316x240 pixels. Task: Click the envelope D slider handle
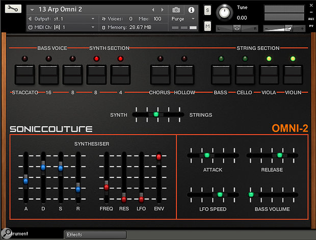click(x=43, y=167)
